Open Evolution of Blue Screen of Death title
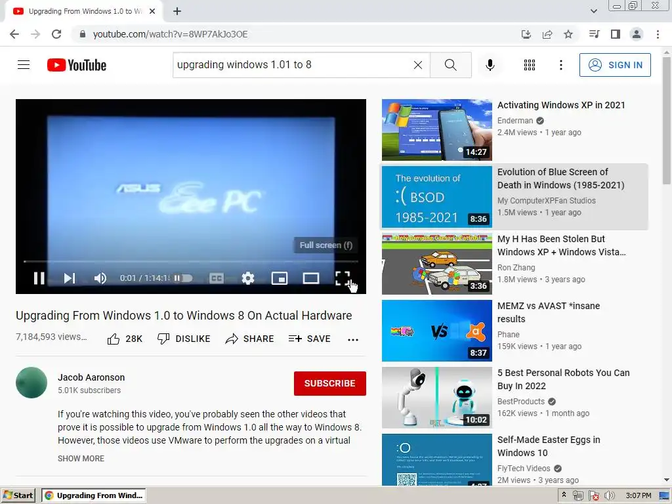This screenshot has height=504, width=672. point(560,178)
